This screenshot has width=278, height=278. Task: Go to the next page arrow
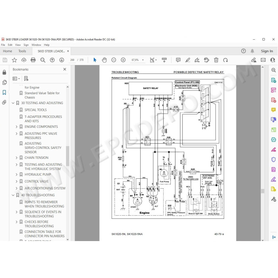pos(62,60)
